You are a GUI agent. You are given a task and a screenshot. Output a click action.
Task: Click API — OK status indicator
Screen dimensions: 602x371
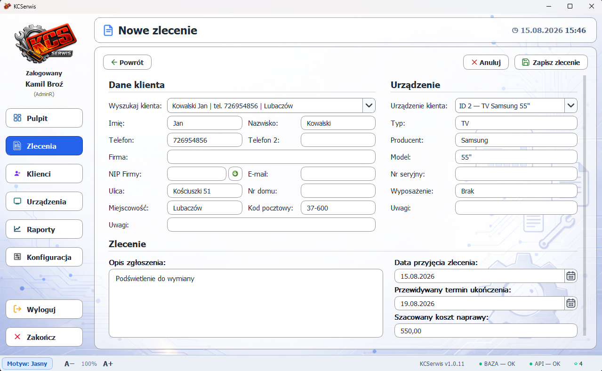[545, 364]
